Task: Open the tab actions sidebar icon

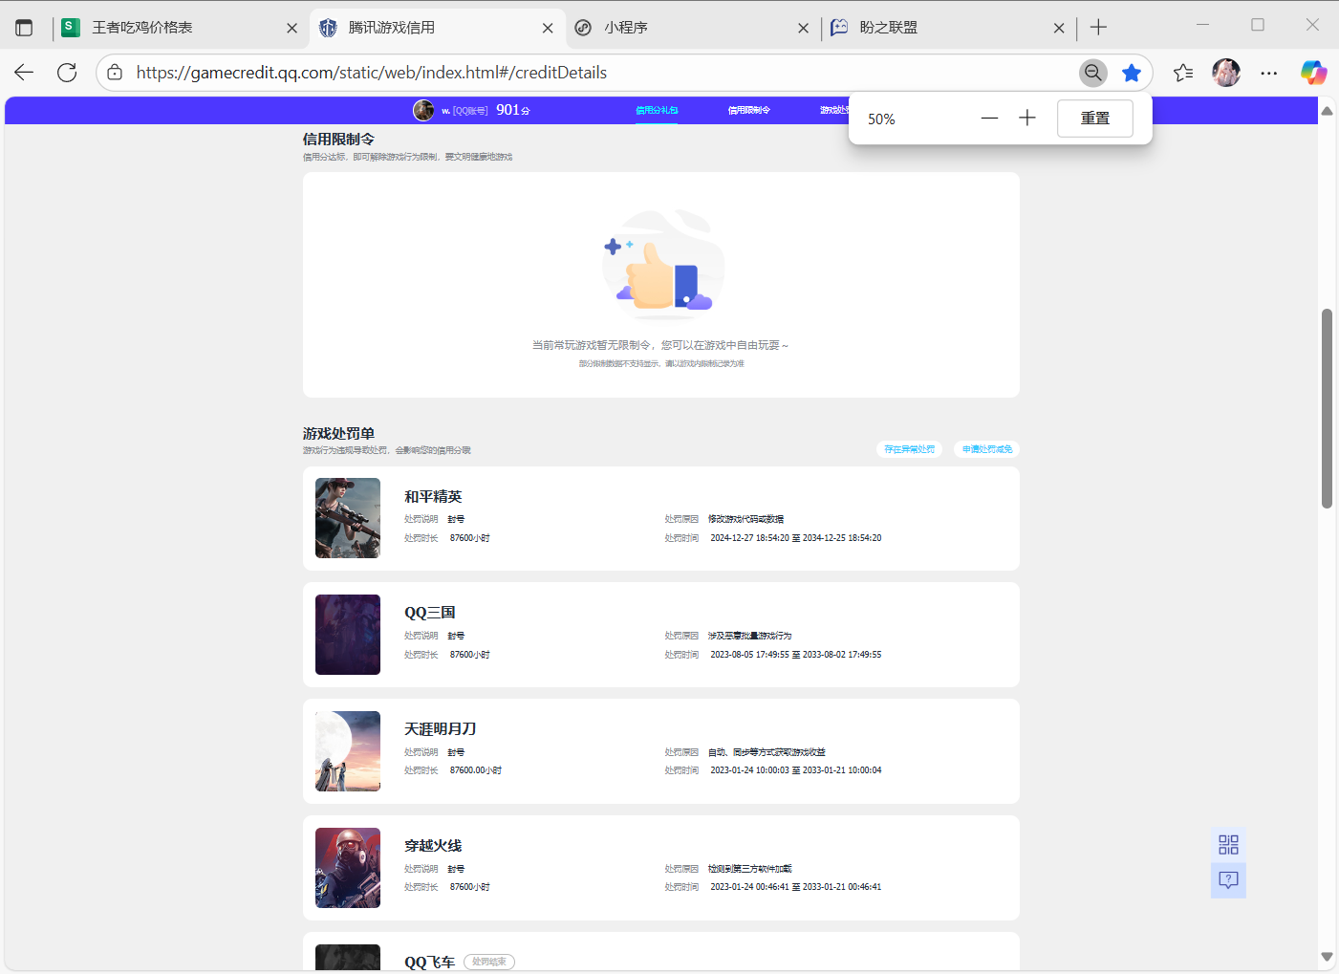Action: coord(24,28)
